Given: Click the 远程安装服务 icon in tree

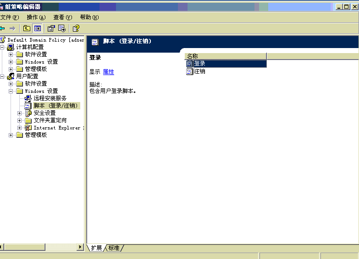Looking at the screenshot, I should [x=28, y=98].
